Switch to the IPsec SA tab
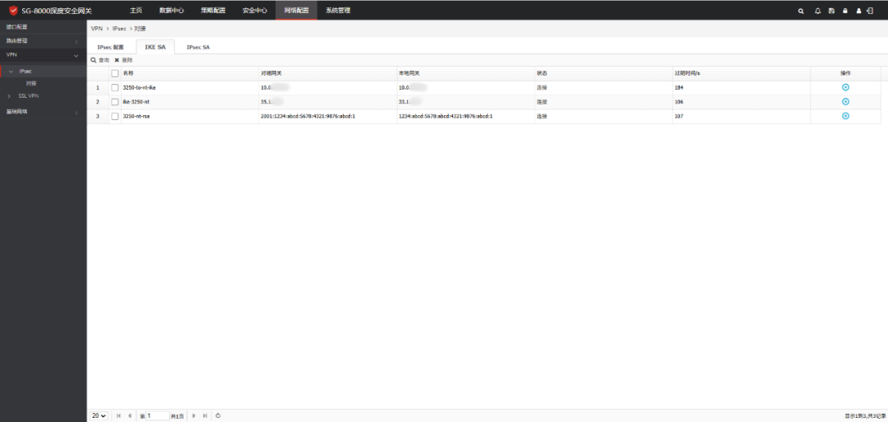Viewport: 888px width, 422px height. (198, 48)
